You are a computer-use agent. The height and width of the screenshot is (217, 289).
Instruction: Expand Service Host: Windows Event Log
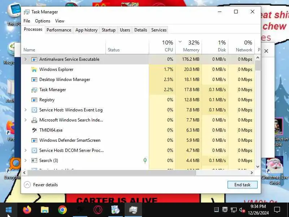(x=26, y=110)
